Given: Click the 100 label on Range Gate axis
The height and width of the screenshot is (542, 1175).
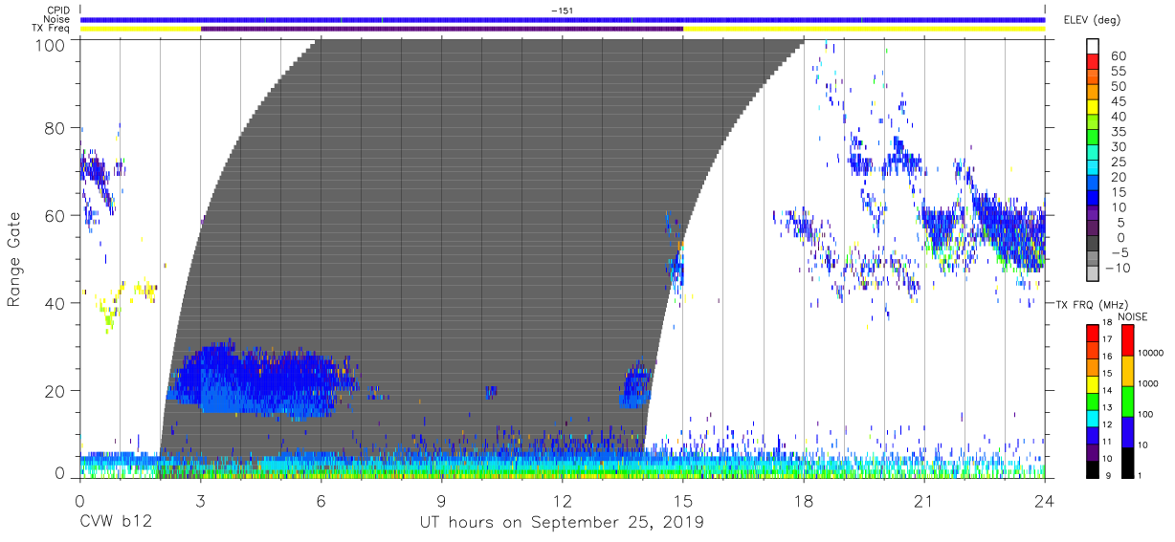Looking at the screenshot, I should [52, 44].
